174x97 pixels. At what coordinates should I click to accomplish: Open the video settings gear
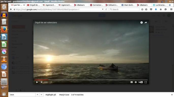pos(136,82)
